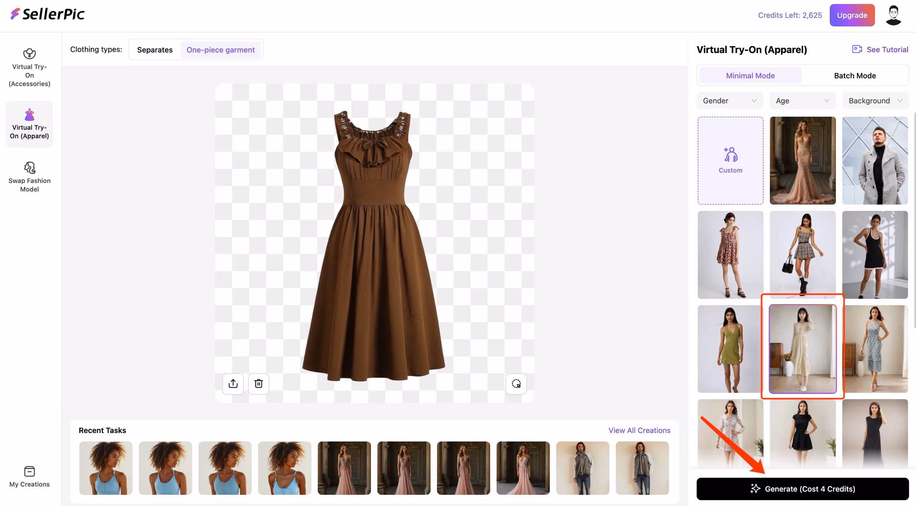
Task: Select the Minimal Mode tab
Action: (750, 75)
